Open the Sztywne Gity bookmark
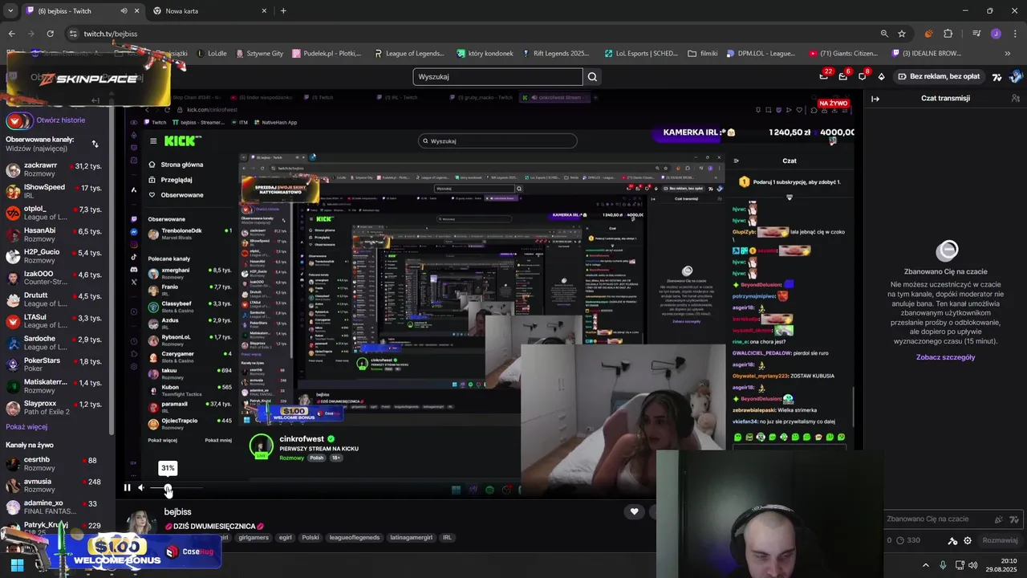The height and width of the screenshot is (578, 1027). [x=260, y=54]
